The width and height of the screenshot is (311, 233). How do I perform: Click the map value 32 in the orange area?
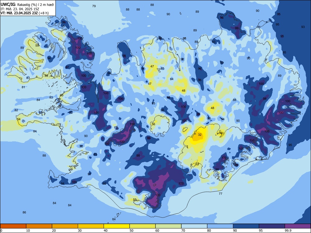point(200,135)
